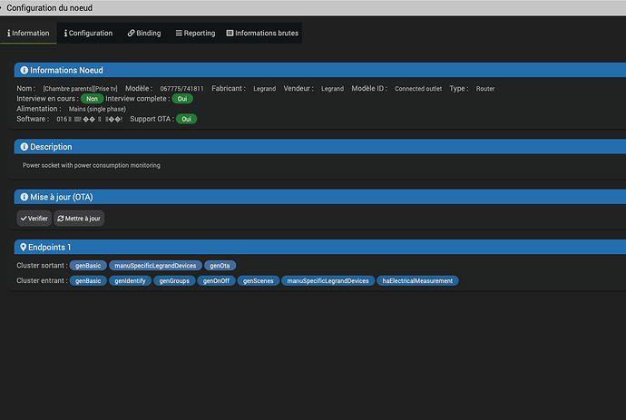Click the icon on Informations brutes tab
This screenshot has height=420, width=626.
[x=230, y=34]
